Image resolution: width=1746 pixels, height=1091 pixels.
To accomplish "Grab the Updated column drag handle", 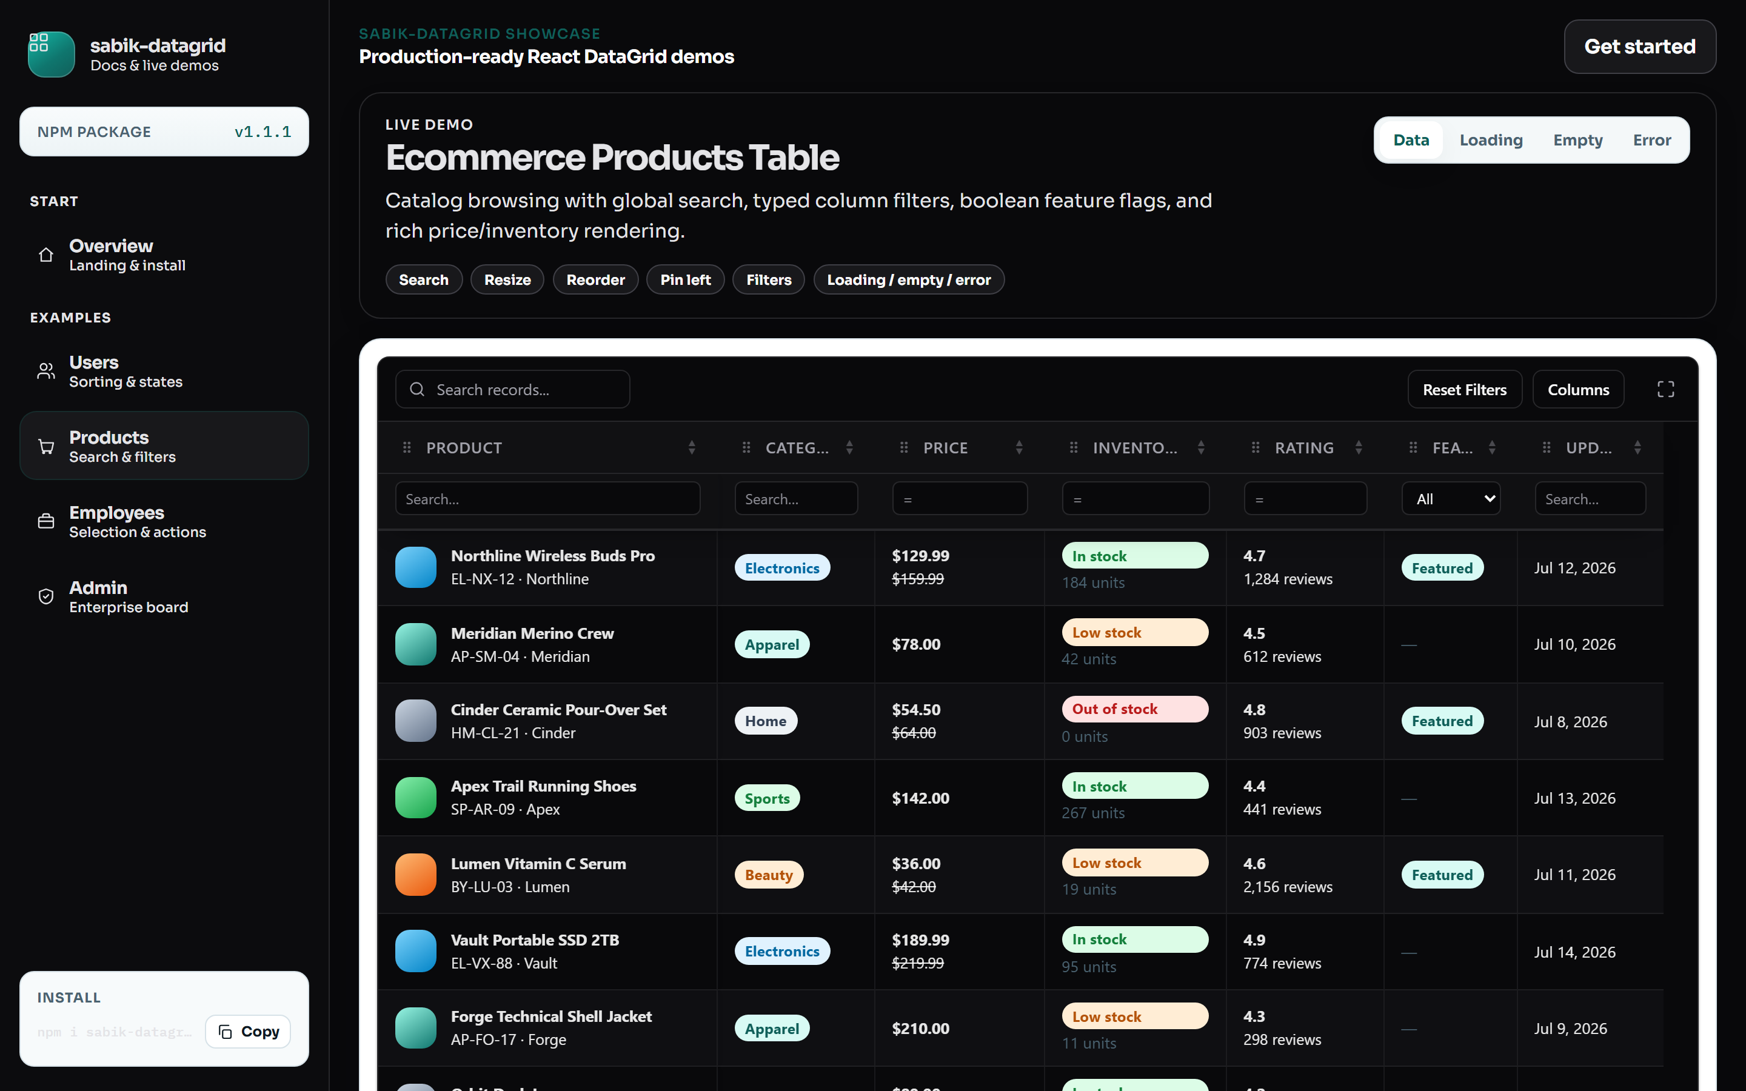I will 1546,447.
